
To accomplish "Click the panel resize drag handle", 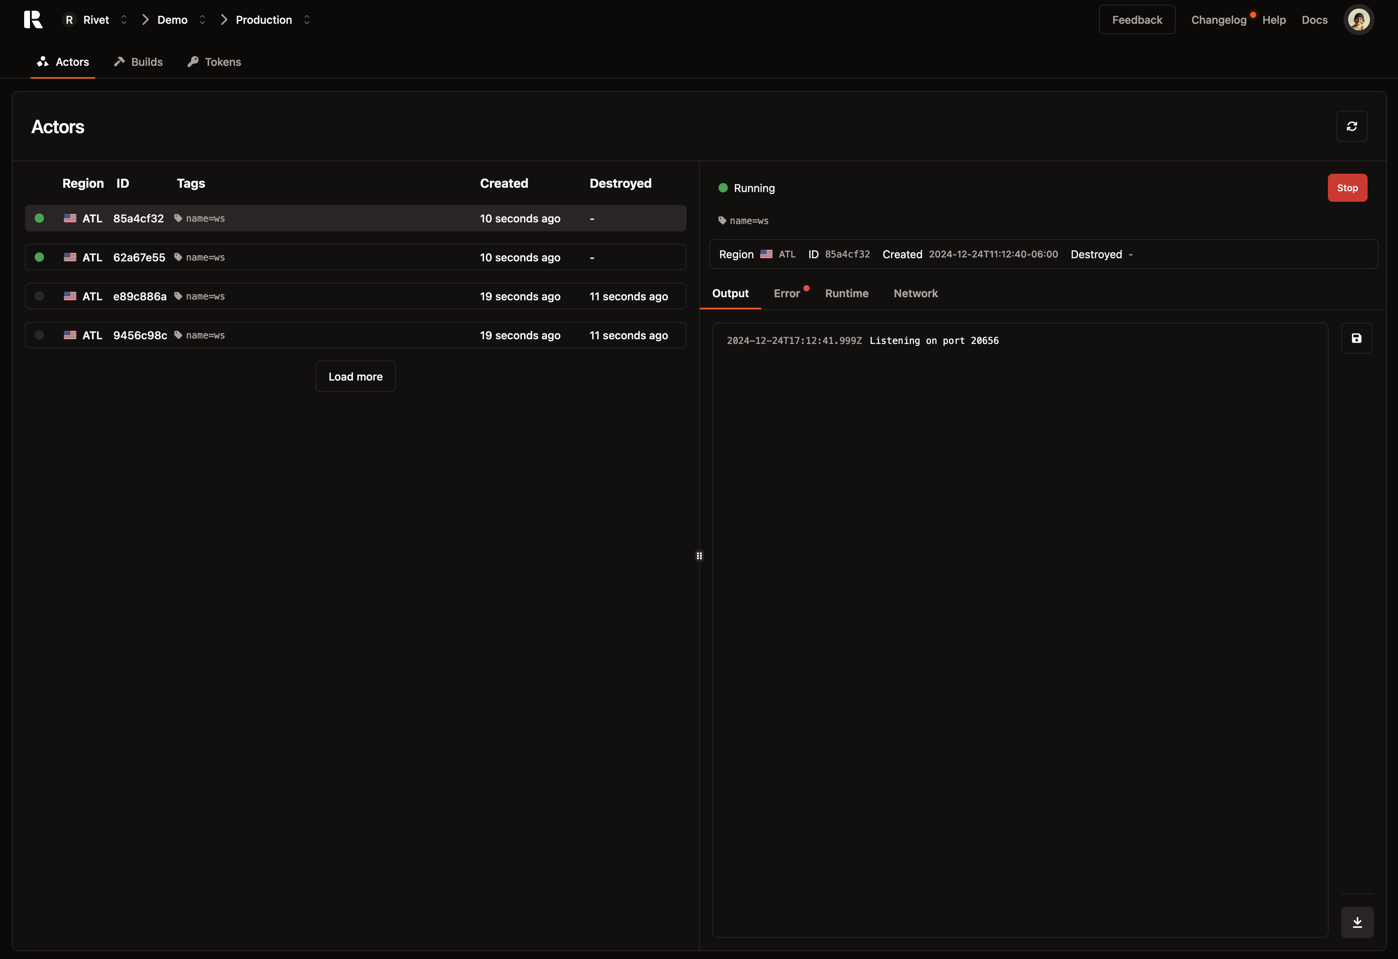I will click(x=699, y=556).
